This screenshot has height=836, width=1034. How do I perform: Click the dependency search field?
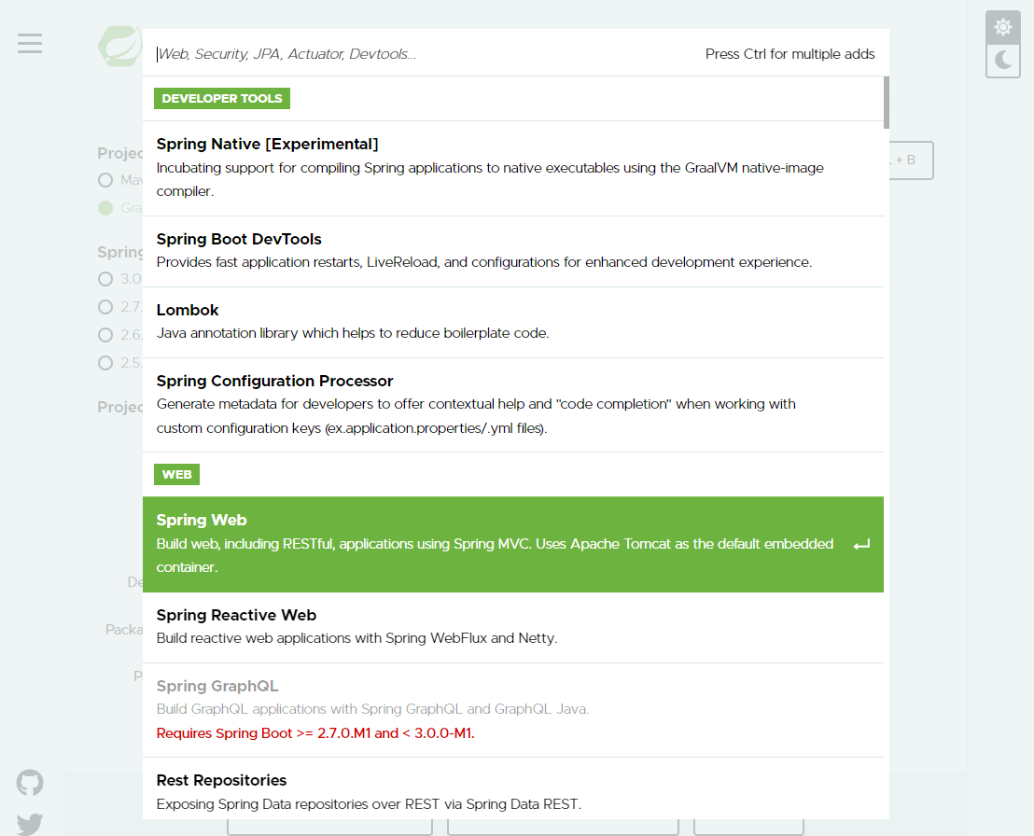422,54
